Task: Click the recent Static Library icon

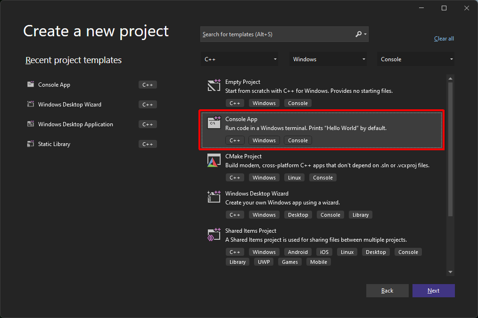Action: (31, 144)
